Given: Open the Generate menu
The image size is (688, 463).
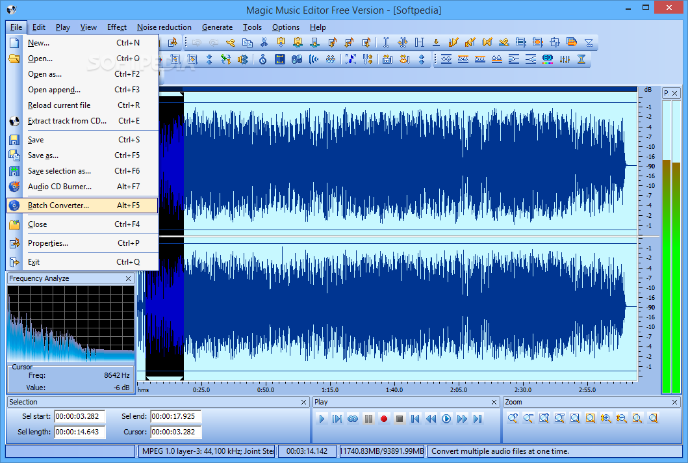Looking at the screenshot, I should tap(217, 27).
